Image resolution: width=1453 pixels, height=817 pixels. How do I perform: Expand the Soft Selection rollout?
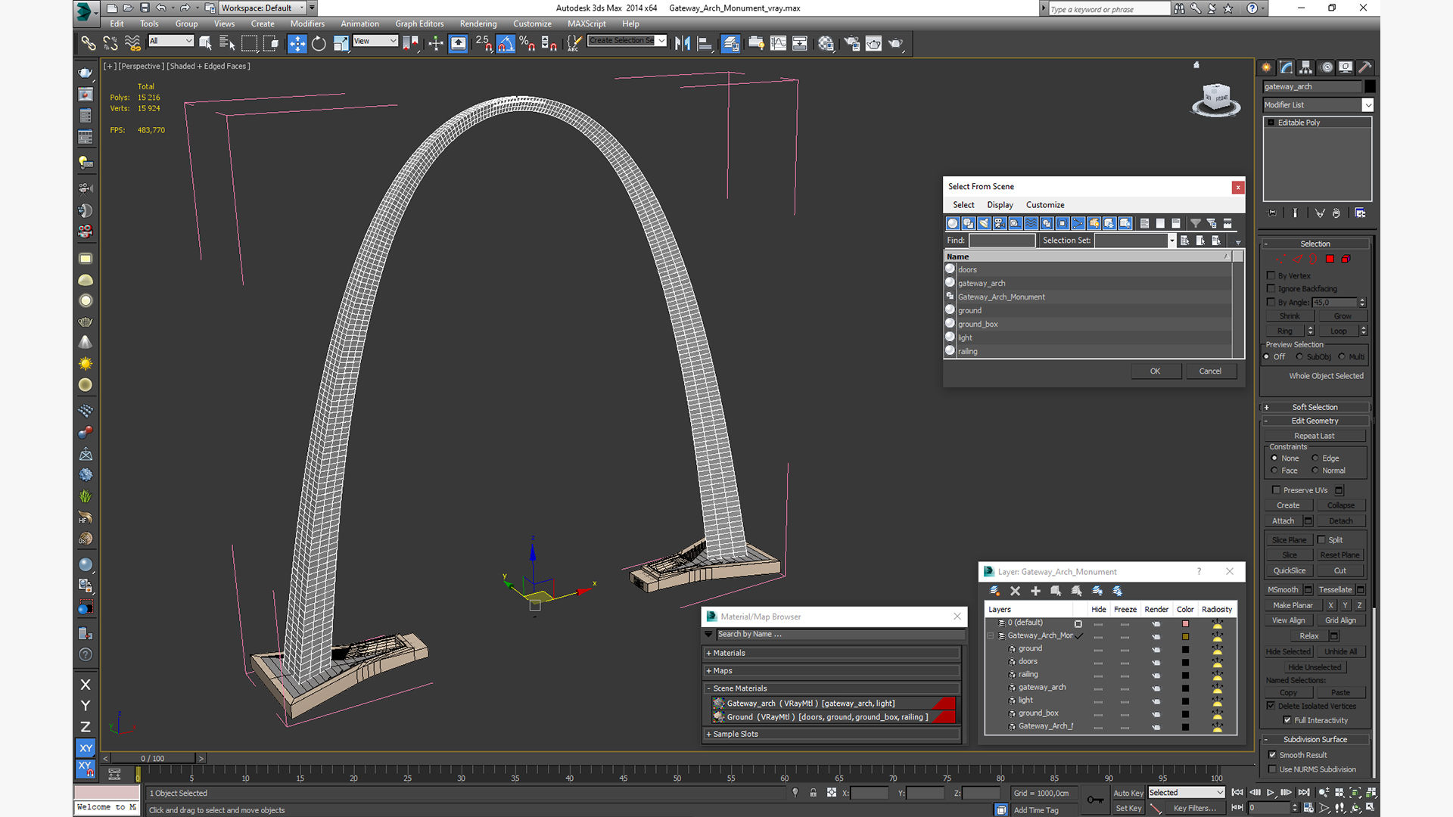pos(1315,407)
